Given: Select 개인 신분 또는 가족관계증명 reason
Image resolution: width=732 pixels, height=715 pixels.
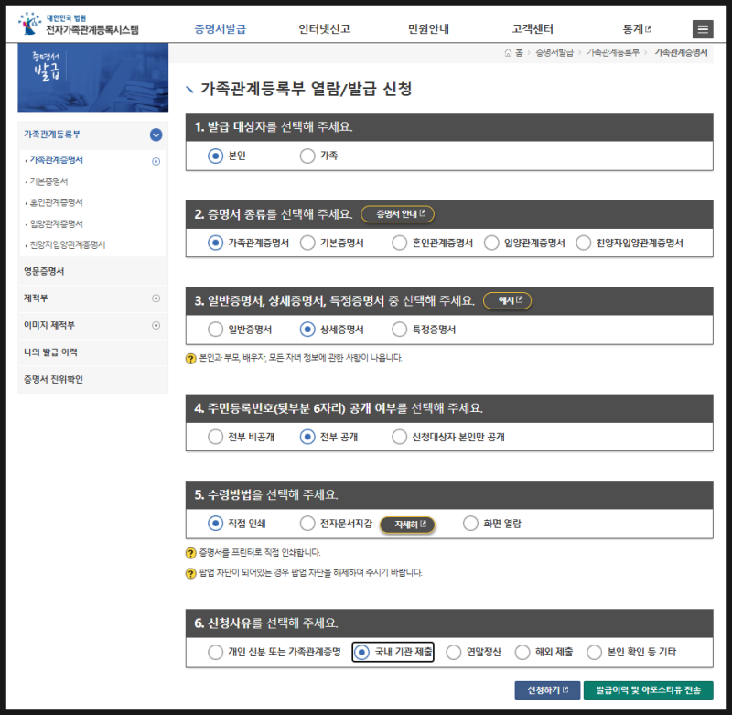Looking at the screenshot, I should (x=215, y=652).
